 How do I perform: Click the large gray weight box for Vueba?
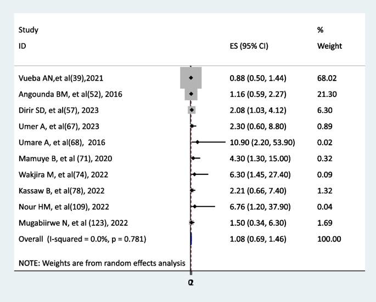[191, 78]
